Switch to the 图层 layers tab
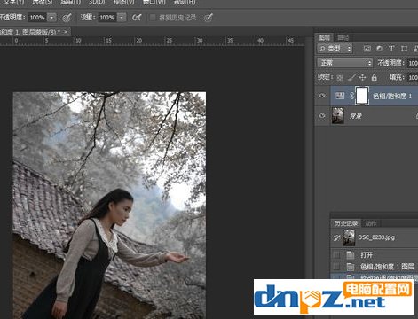This screenshot has height=319, width=418. click(x=324, y=37)
